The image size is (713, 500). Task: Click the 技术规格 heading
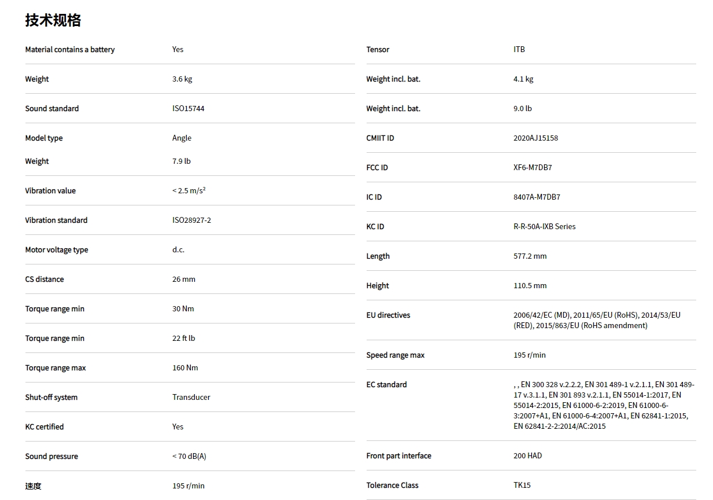(x=53, y=20)
